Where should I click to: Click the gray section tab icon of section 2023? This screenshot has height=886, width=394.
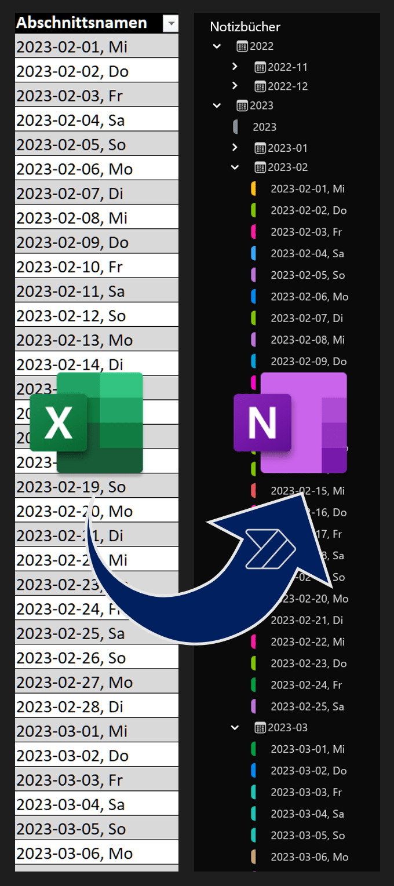click(x=236, y=127)
